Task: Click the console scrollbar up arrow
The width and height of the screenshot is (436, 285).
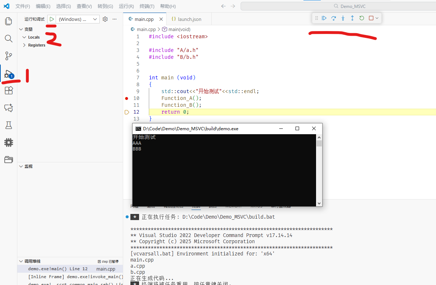Action: click(319, 137)
